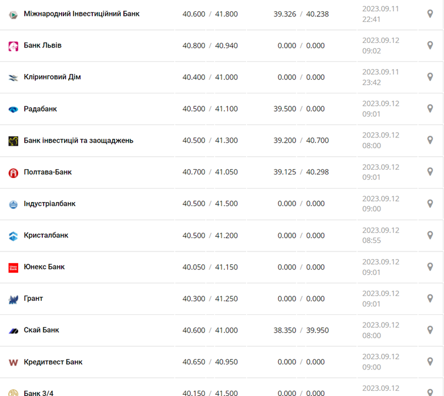Click Полтава-Банк round red logo
Viewport: 444px width, 396px height.
pyautogui.click(x=14, y=173)
